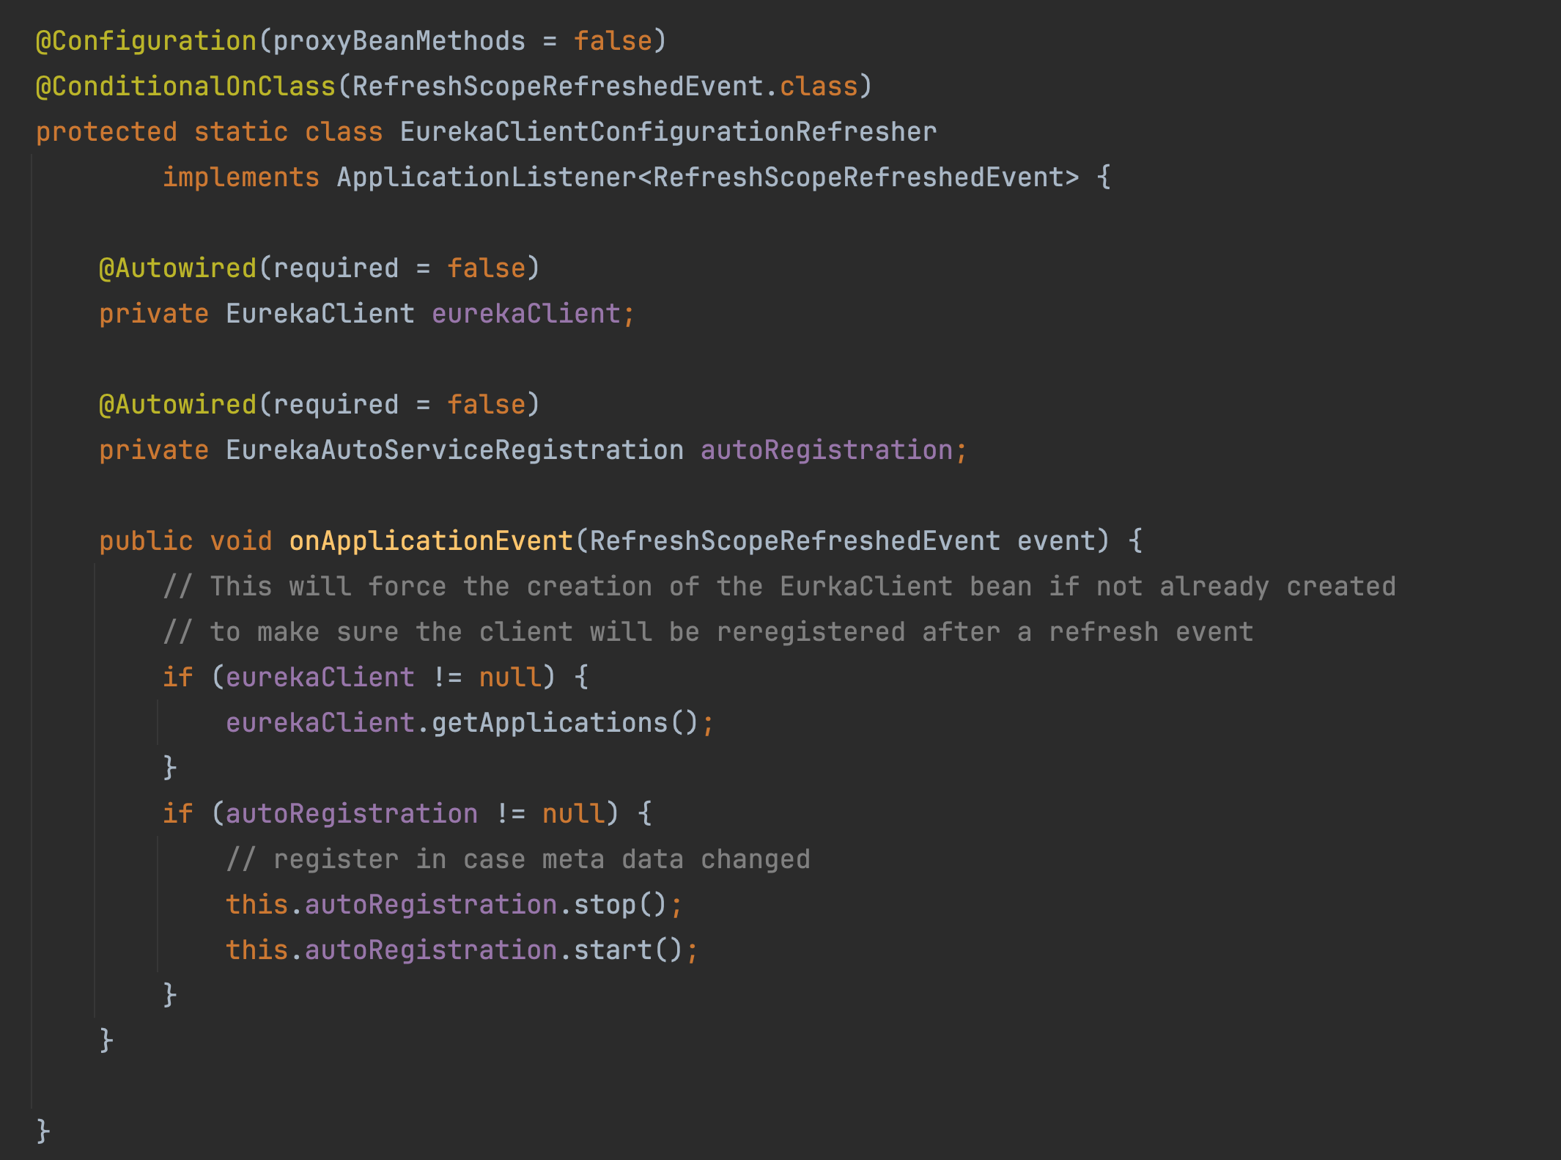Image resolution: width=1561 pixels, height=1160 pixels.
Task: Click the 'implements' keyword
Action: tap(240, 177)
